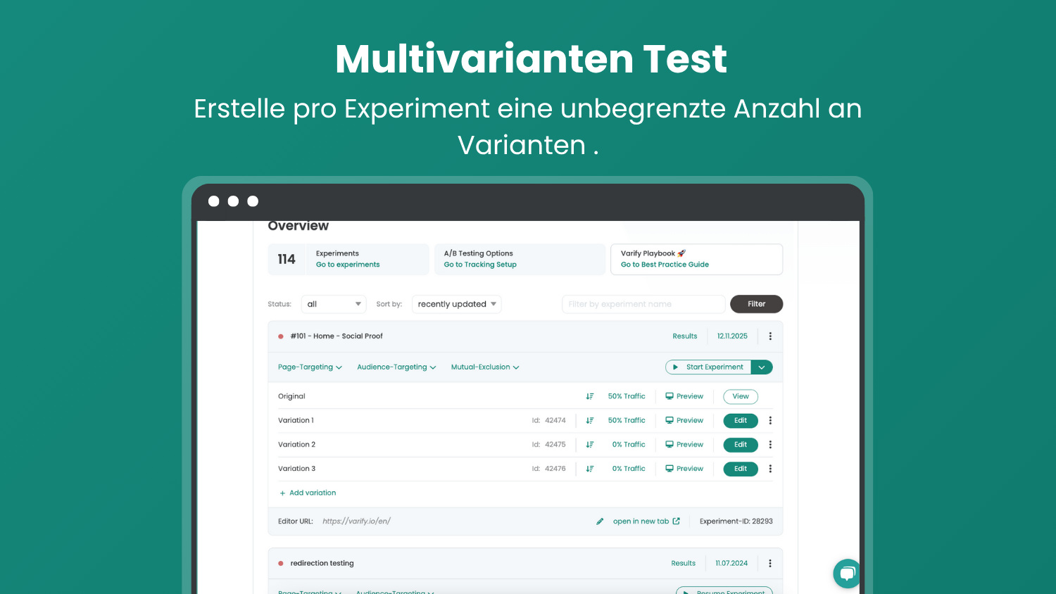Open kebab menu for Variation 1
The image size is (1056, 594).
pos(770,421)
